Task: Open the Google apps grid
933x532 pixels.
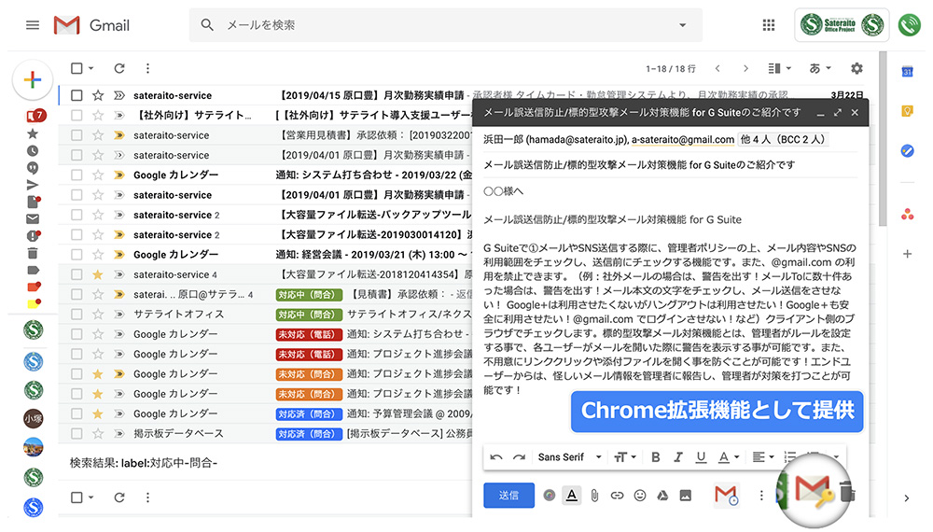Action: tap(769, 25)
